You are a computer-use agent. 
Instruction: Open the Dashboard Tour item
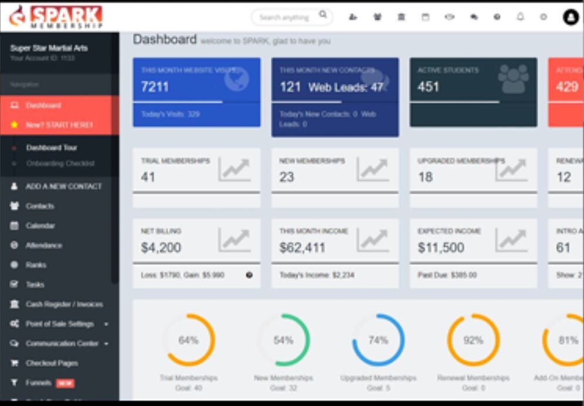pos(52,148)
